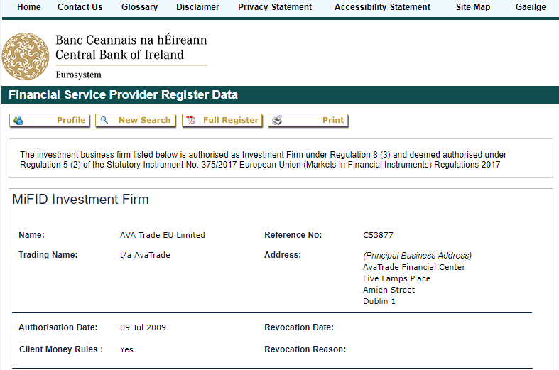
Task: Click the magnifying glass search icon
Action: pyautogui.click(x=104, y=121)
